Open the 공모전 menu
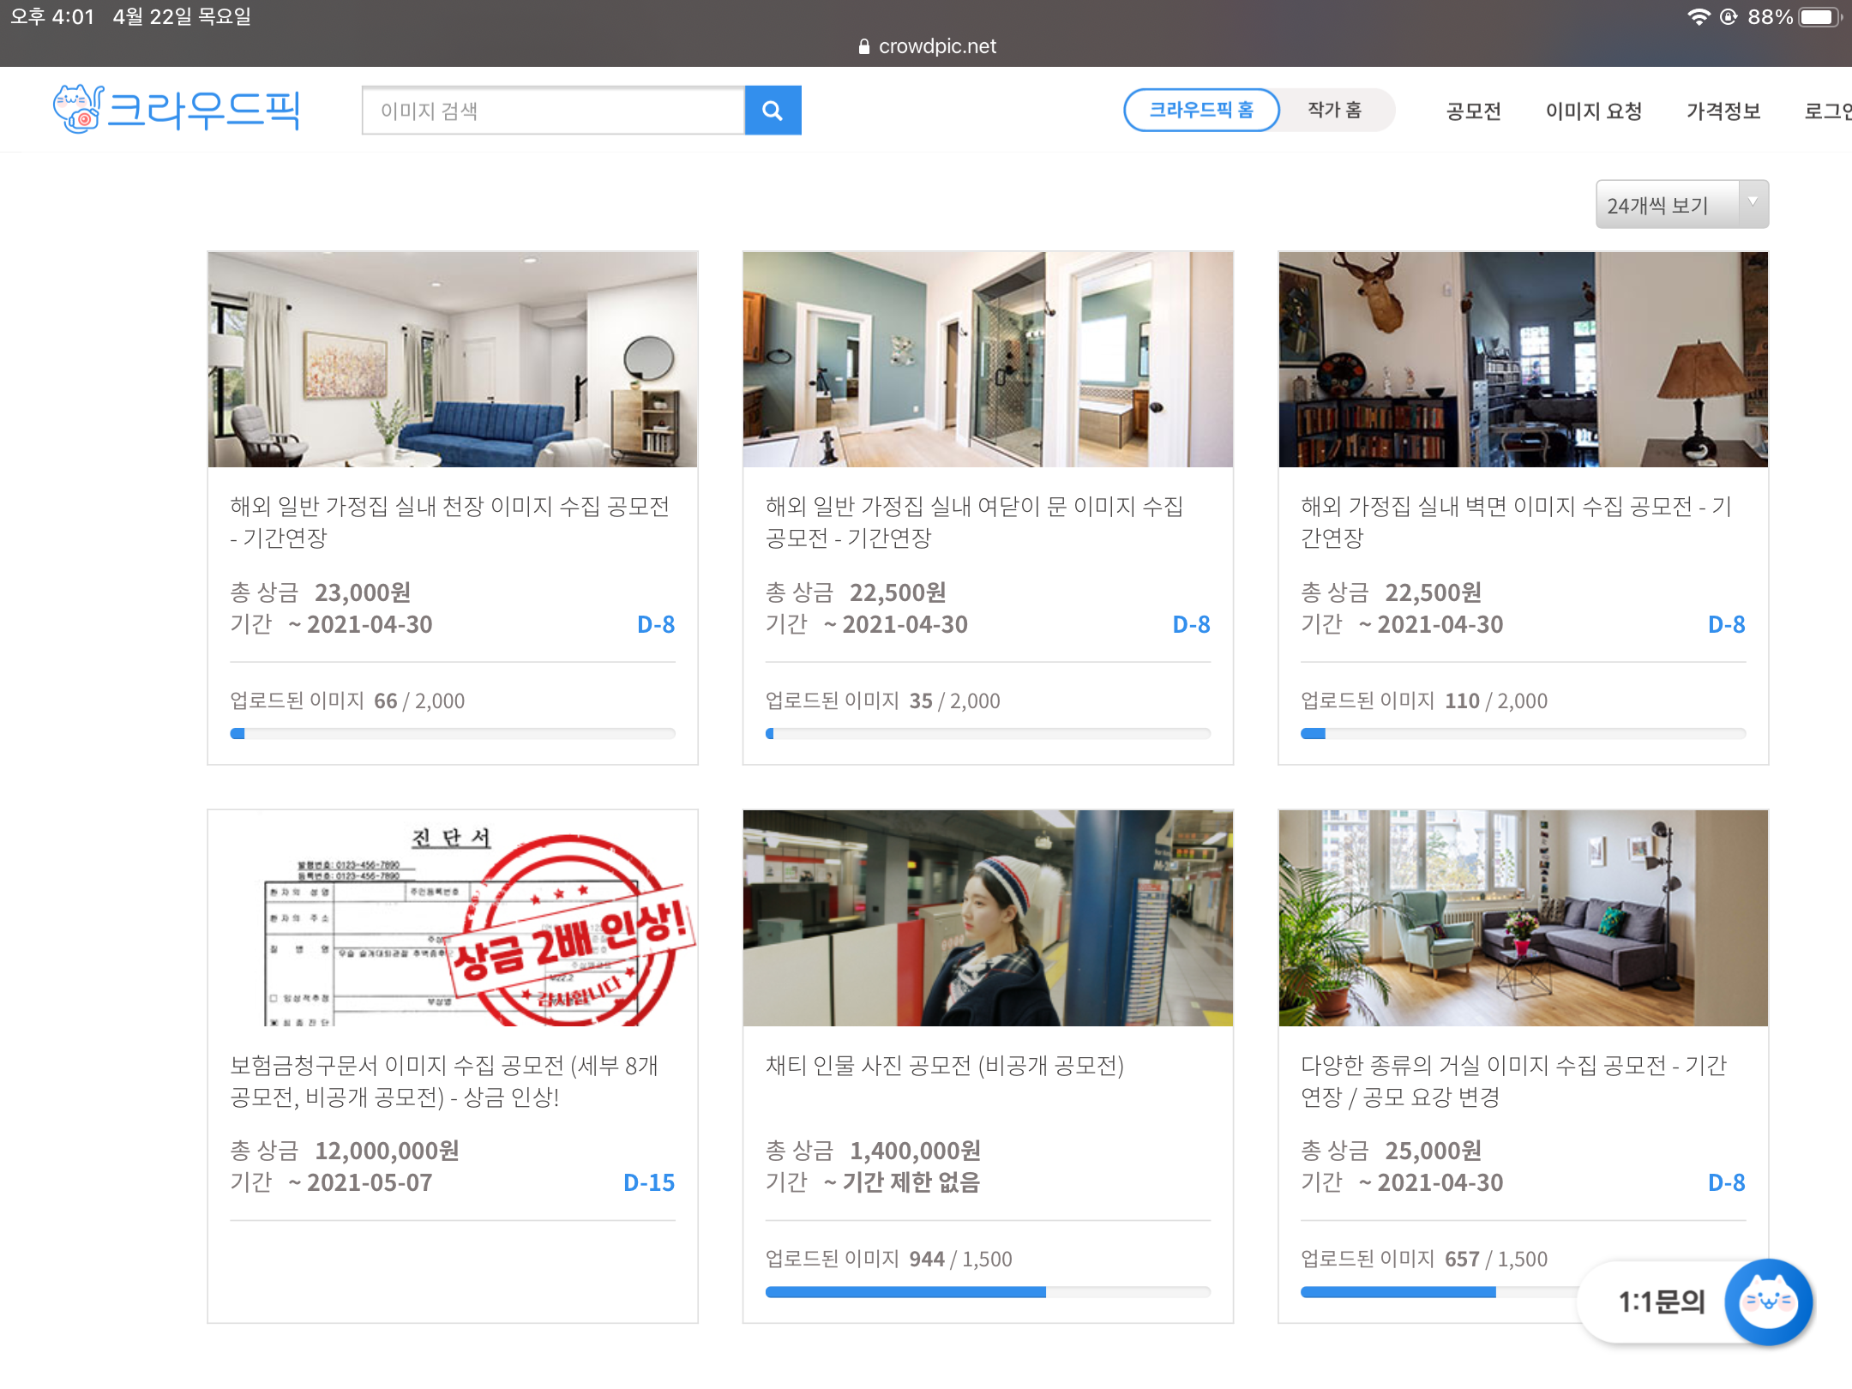The height and width of the screenshot is (1389, 1852). 1473,111
